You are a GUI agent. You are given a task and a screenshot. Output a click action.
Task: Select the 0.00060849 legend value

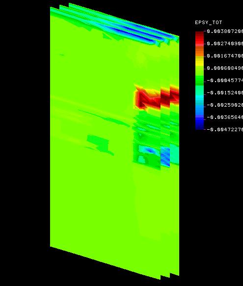click(225, 68)
